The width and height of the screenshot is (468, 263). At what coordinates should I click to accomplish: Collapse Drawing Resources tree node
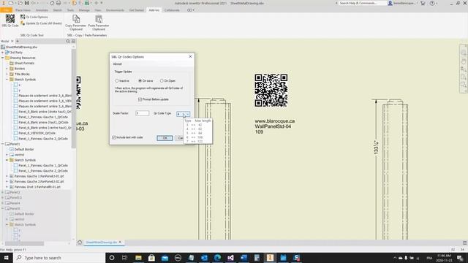pyautogui.click(x=3, y=58)
